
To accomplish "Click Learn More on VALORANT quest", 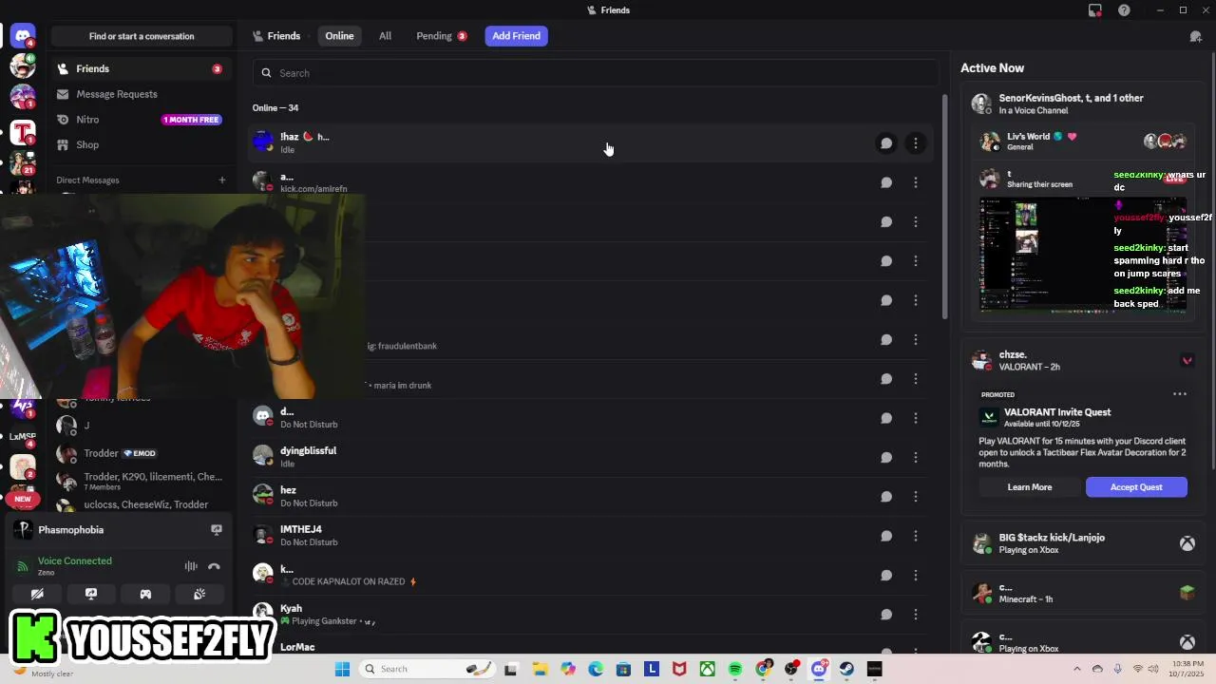I will pyautogui.click(x=1030, y=487).
